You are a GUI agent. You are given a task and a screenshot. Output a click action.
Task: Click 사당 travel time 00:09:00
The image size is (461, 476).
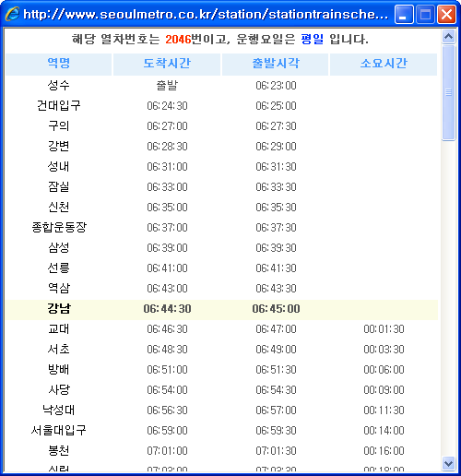tap(384, 390)
